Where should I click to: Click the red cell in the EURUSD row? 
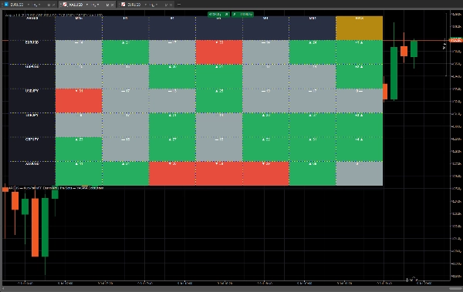pyautogui.click(x=219, y=52)
